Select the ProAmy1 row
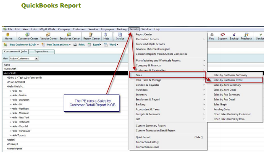This screenshot has width=265, height=154. point(66,144)
